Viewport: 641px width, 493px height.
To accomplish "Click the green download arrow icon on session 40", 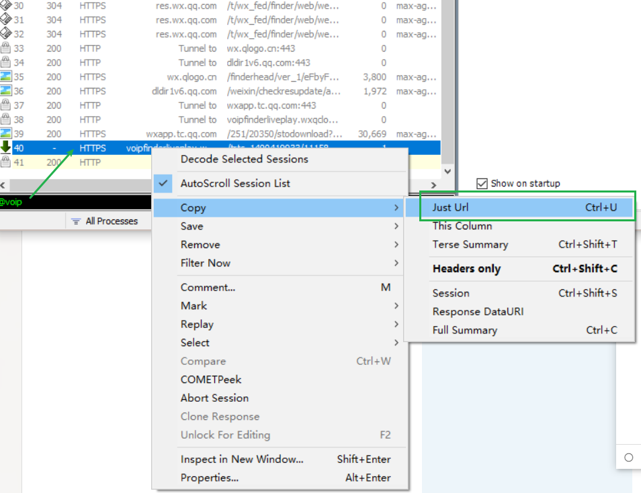I will pyautogui.click(x=6, y=148).
